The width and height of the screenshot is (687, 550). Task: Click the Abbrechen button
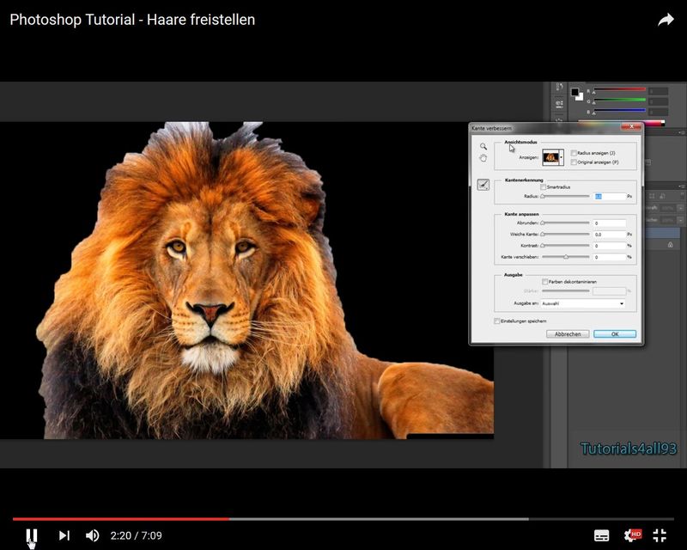coord(567,333)
